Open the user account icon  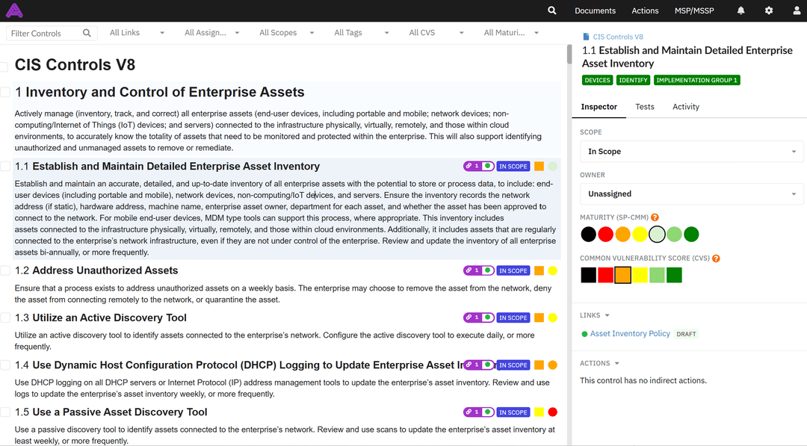coord(797,10)
